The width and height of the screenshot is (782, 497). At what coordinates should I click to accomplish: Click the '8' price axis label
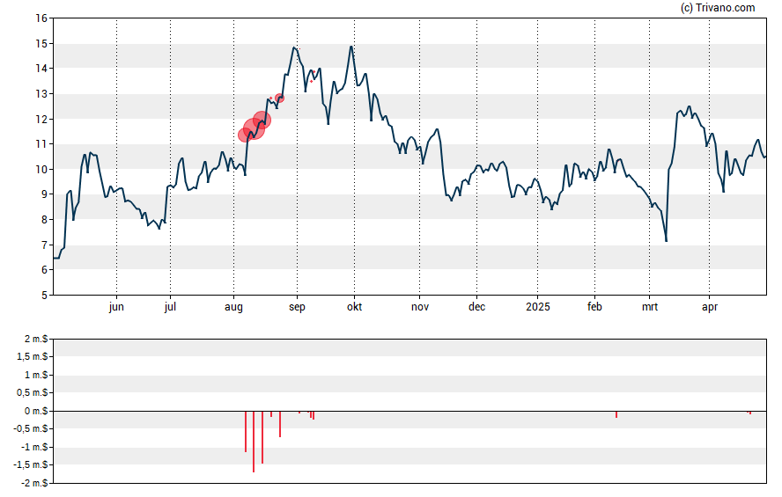(44, 220)
